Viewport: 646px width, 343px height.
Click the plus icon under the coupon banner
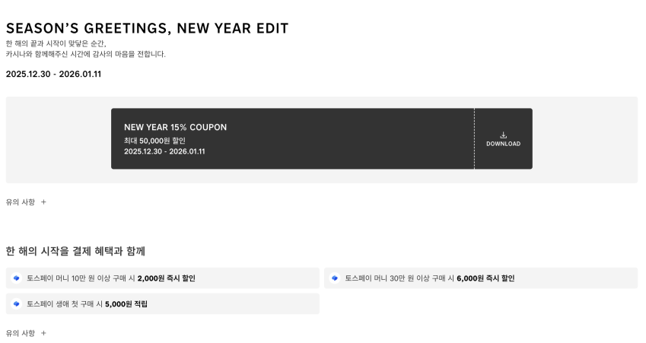click(43, 202)
